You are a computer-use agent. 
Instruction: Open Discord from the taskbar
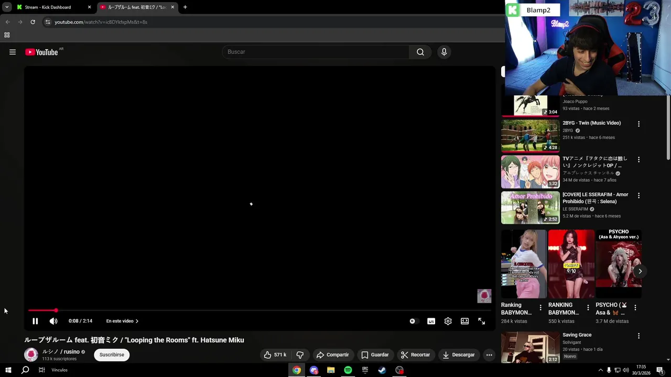tap(314, 370)
